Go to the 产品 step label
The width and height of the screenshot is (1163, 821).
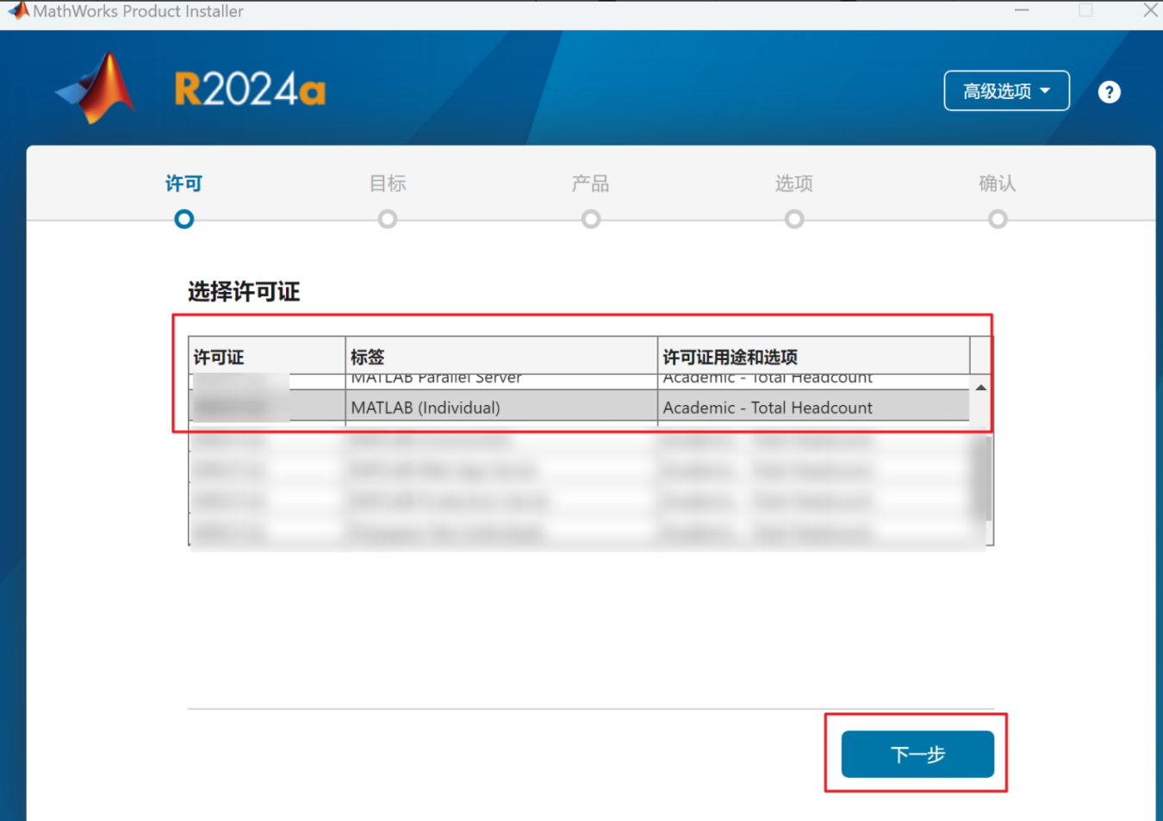590,183
